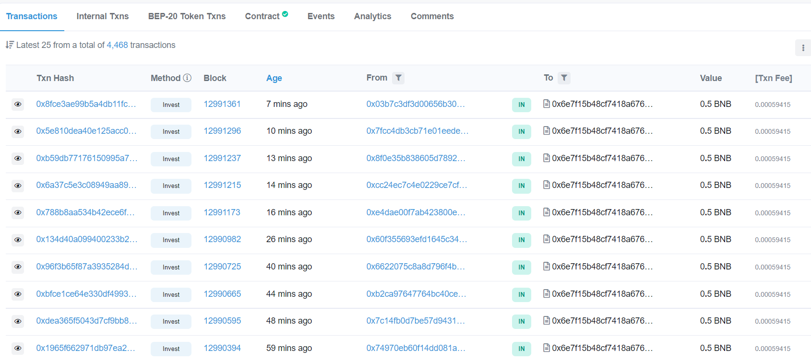This screenshot has height=362, width=811.
Task: Click the IN badge in block 12991361 row
Action: click(522, 105)
